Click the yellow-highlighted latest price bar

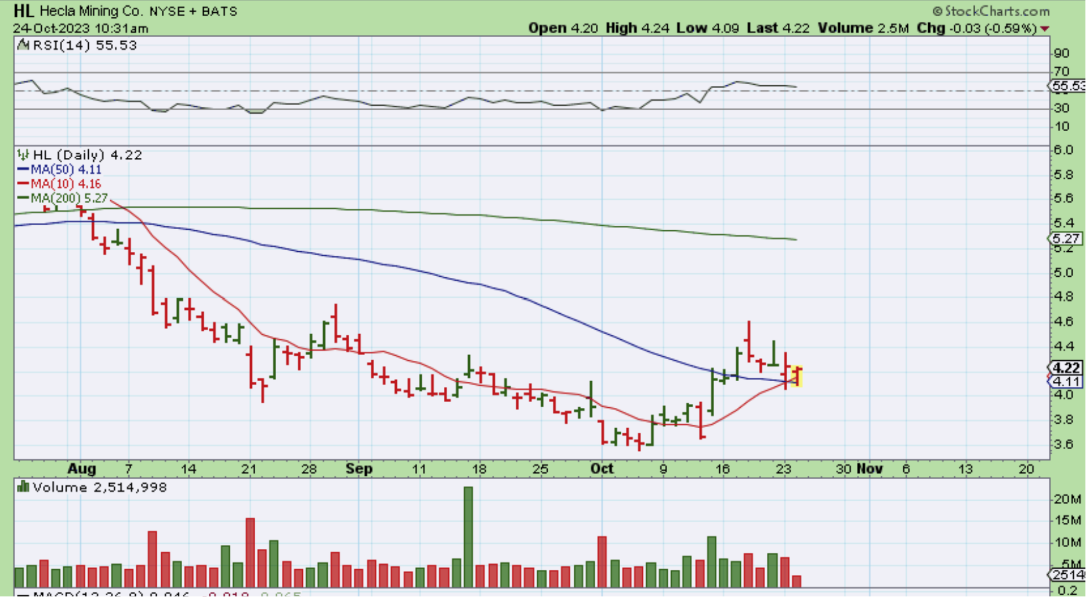click(797, 376)
